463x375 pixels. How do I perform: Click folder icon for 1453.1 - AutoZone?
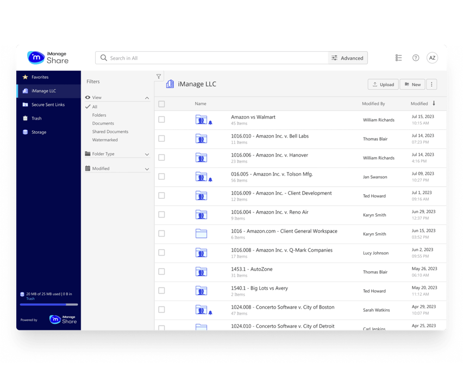pos(201,272)
